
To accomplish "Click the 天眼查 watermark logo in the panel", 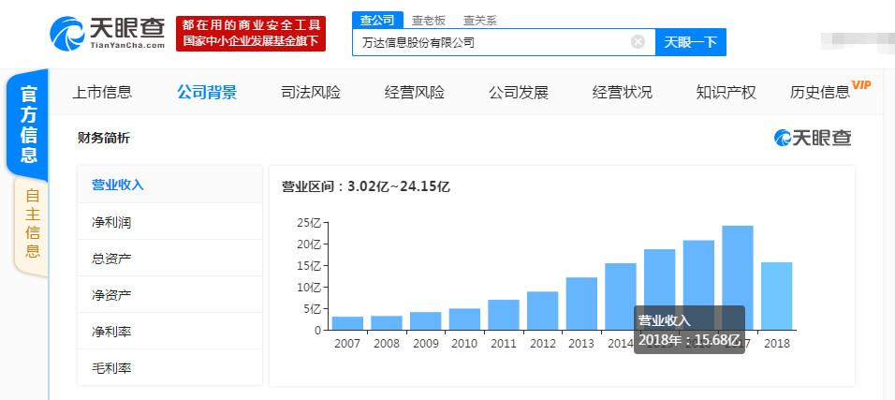I will (813, 139).
